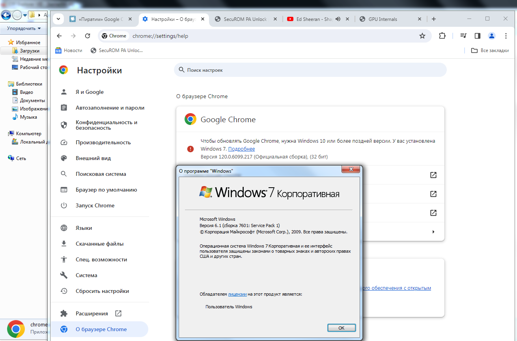The width and height of the screenshot is (517, 341).
Task: Click the chrome file icon in Explorer
Action: (x=16, y=329)
